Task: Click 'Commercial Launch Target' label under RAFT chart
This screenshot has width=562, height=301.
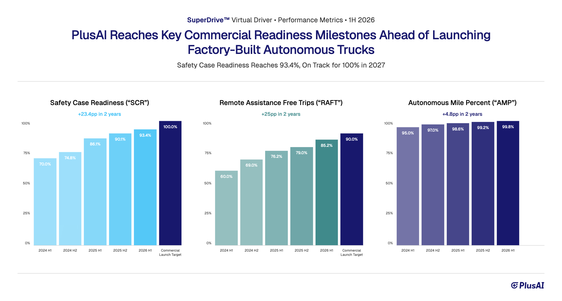Action: coord(352,252)
